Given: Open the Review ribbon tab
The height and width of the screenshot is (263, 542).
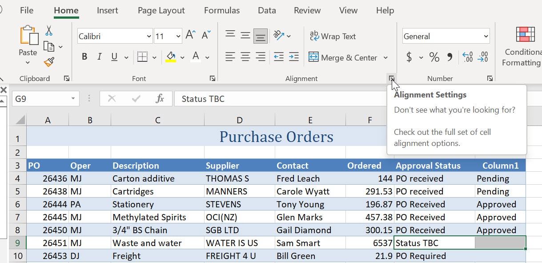Looking at the screenshot, I should coord(307,10).
